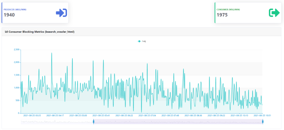Click the 2021-08-25 10:10 axis label
The width and height of the screenshot is (284, 130).
(239, 115)
